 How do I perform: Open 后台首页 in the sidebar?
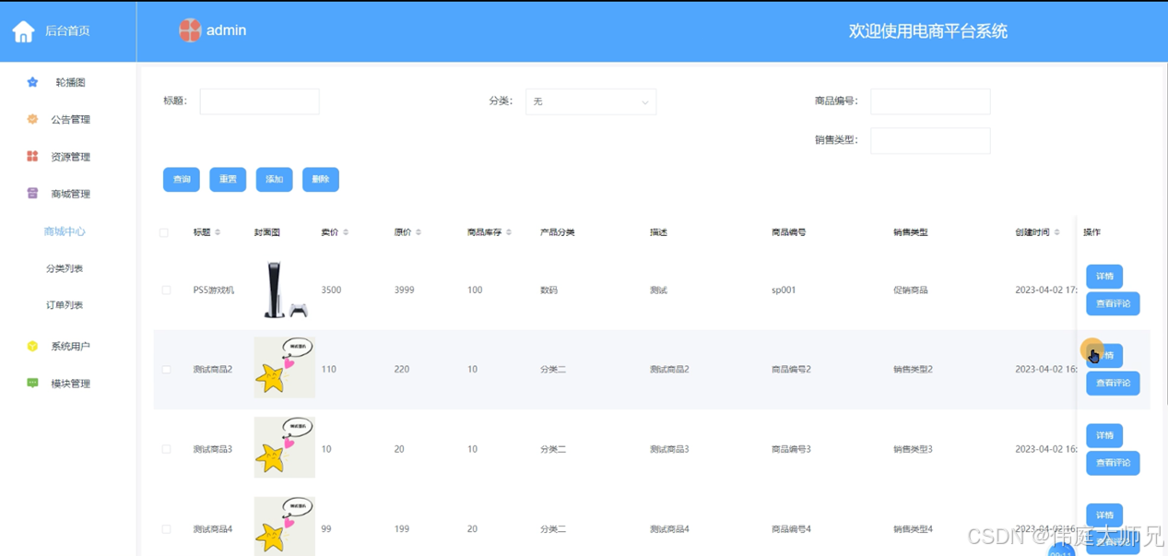(x=67, y=31)
